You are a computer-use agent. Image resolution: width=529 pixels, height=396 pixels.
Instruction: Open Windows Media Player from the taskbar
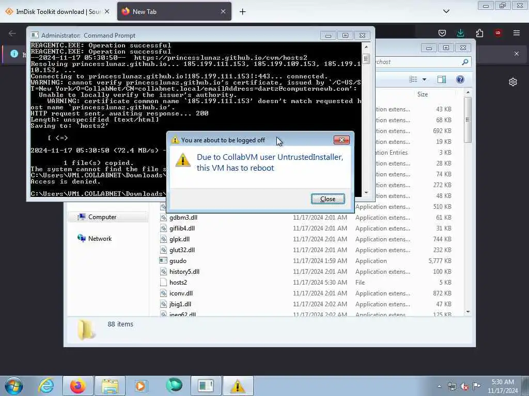pyautogui.click(x=141, y=386)
